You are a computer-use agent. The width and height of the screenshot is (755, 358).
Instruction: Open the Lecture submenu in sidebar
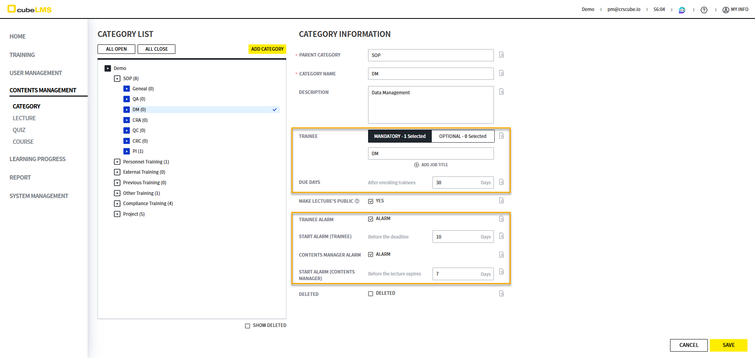pos(24,118)
